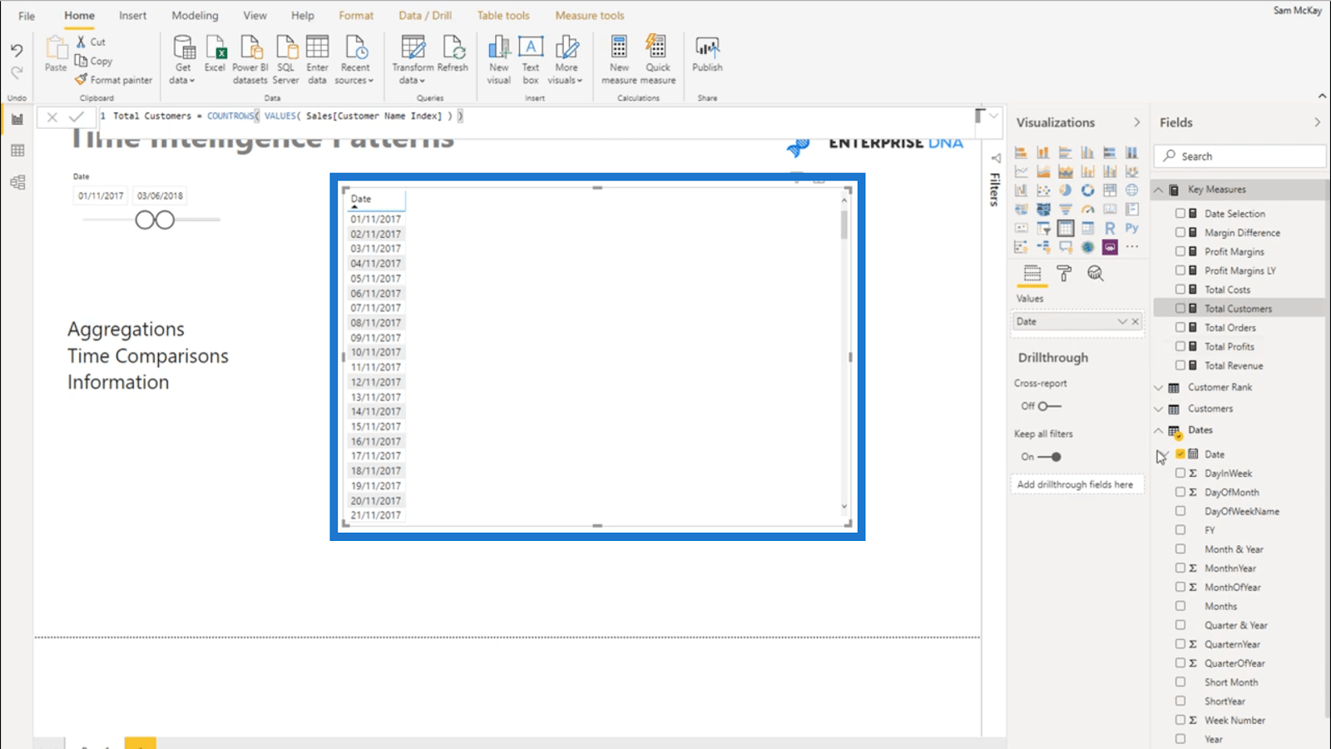Open the Measure tools tab
The image size is (1331, 749).
pos(589,16)
